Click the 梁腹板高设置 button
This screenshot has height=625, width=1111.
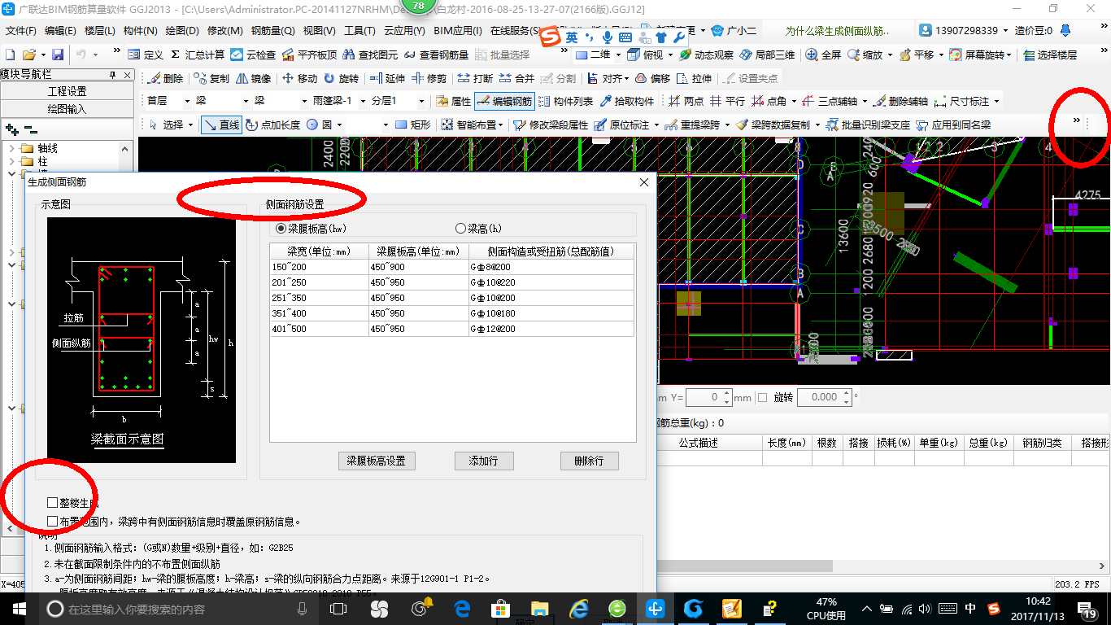(x=377, y=461)
